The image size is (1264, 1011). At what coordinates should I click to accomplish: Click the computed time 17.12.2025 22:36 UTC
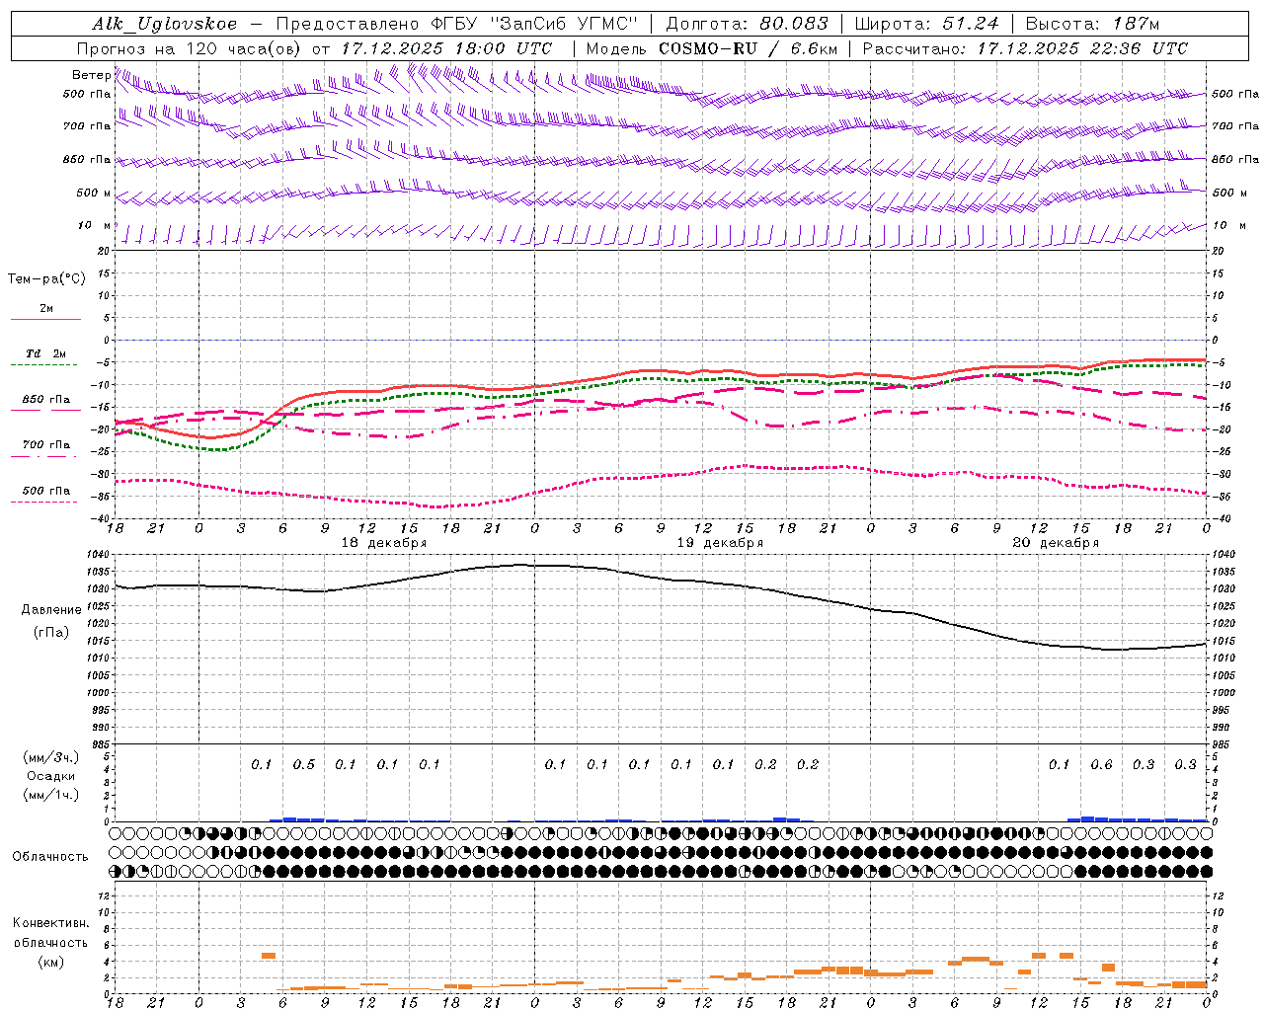coord(1082,48)
